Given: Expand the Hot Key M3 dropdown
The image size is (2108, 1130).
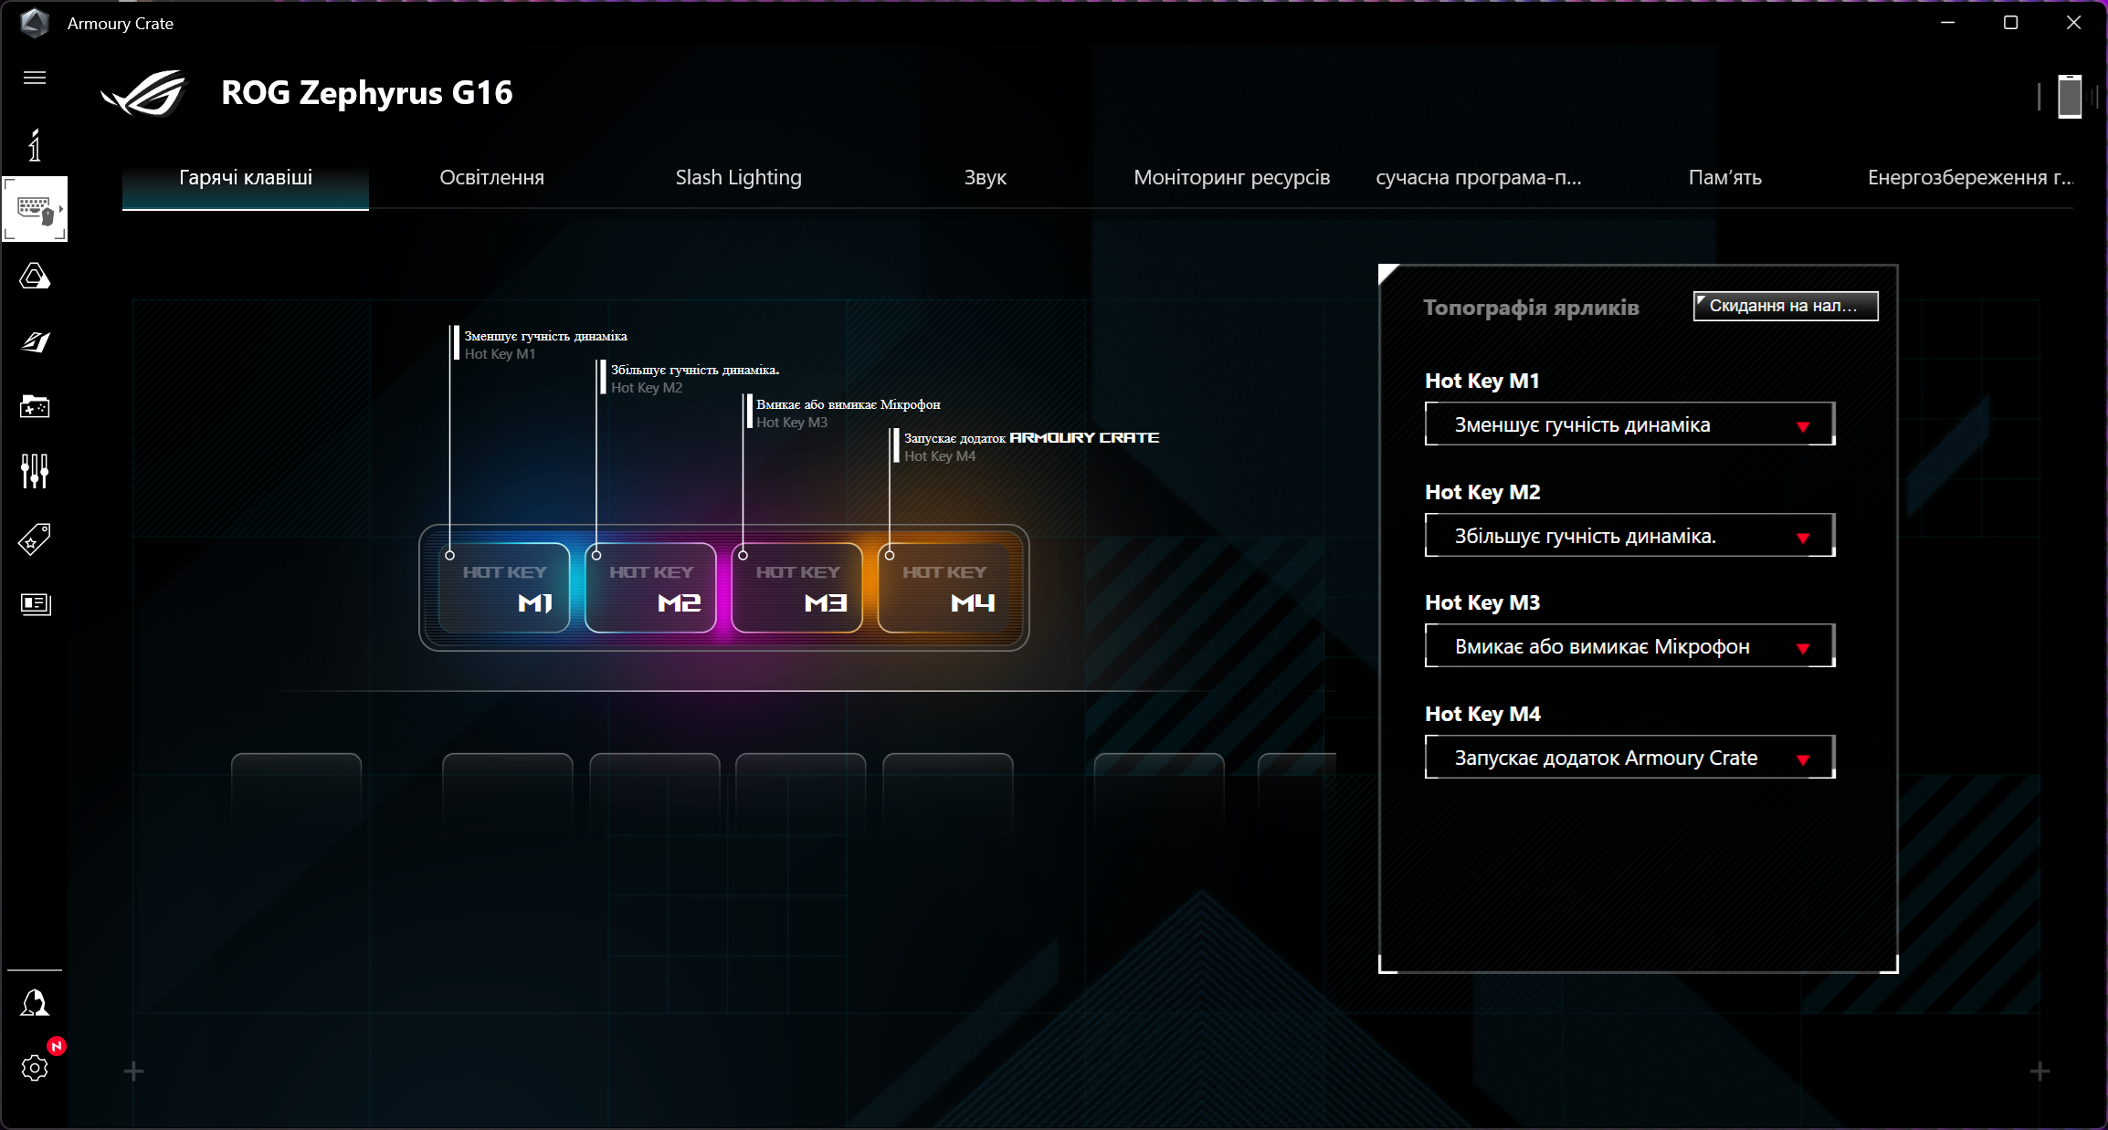Looking at the screenshot, I should (1629, 646).
